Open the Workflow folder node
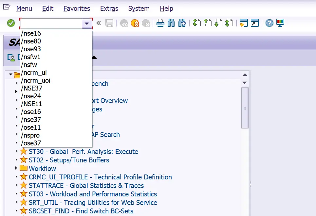Image resolution: width=316 pixels, height=216 pixels. click(x=42, y=168)
